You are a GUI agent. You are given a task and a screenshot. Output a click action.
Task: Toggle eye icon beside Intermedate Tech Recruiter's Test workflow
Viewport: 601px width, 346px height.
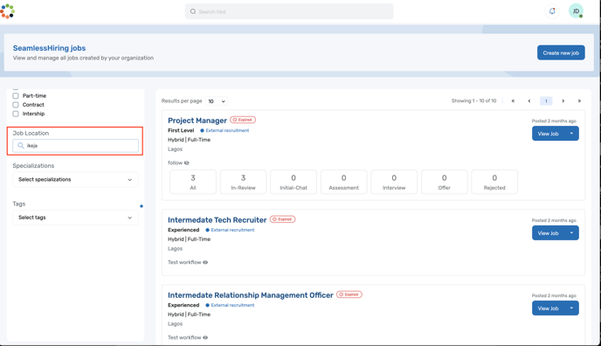tap(205, 262)
